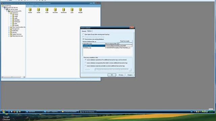Image resolution: width=216 pixels, height=121 pixels.
Task: Click the Move to physical file name header
Action: [x=118, y=44]
